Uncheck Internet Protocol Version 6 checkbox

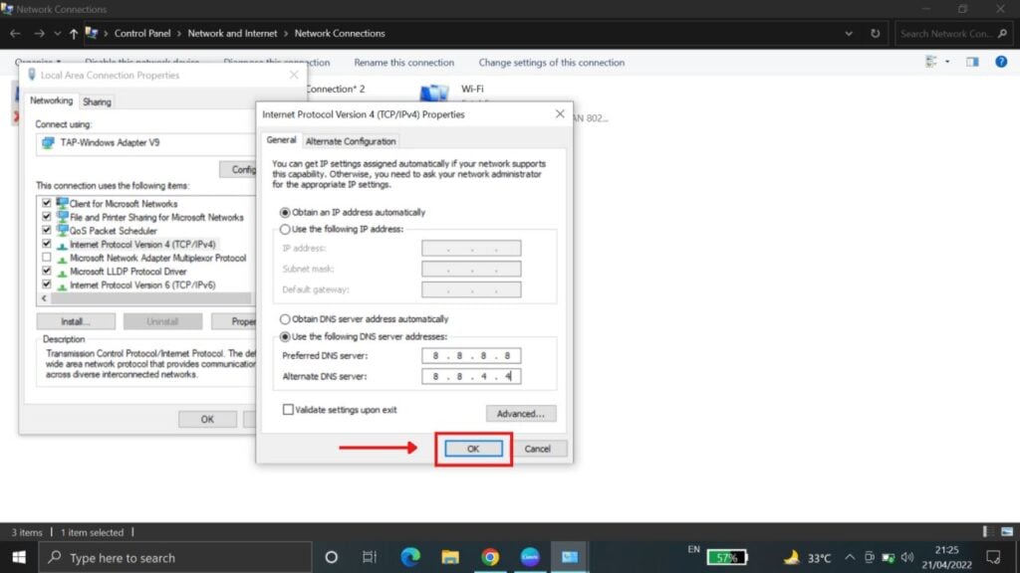46,285
